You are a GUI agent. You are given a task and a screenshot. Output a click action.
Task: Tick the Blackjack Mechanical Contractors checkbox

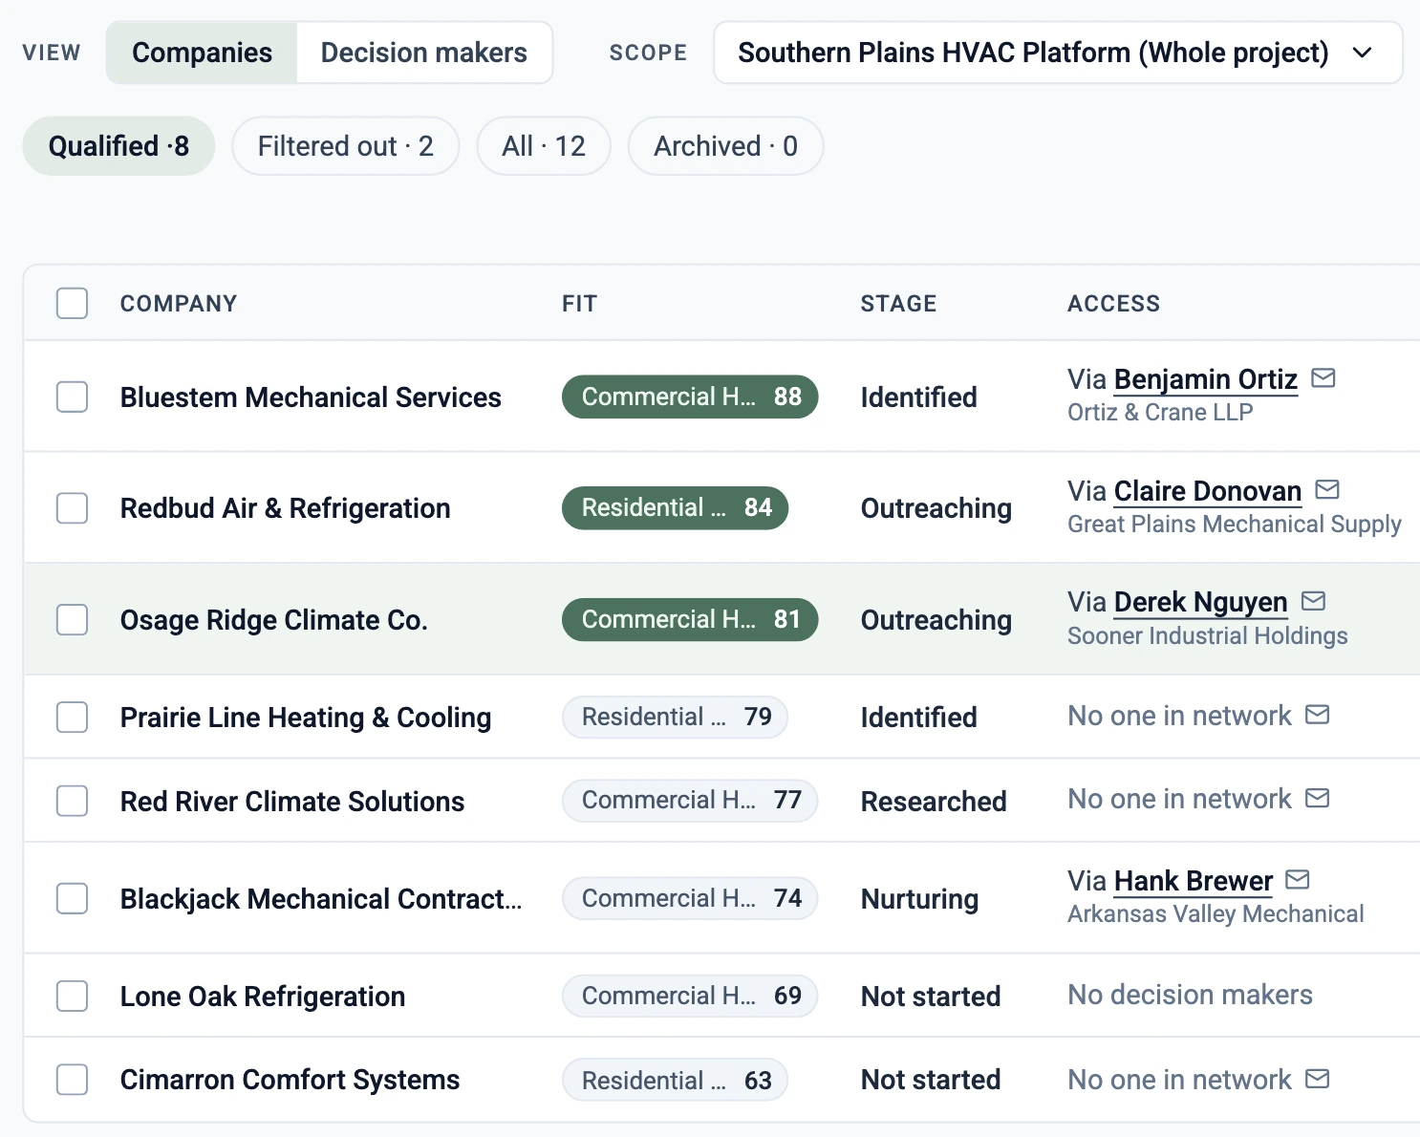click(x=72, y=898)
